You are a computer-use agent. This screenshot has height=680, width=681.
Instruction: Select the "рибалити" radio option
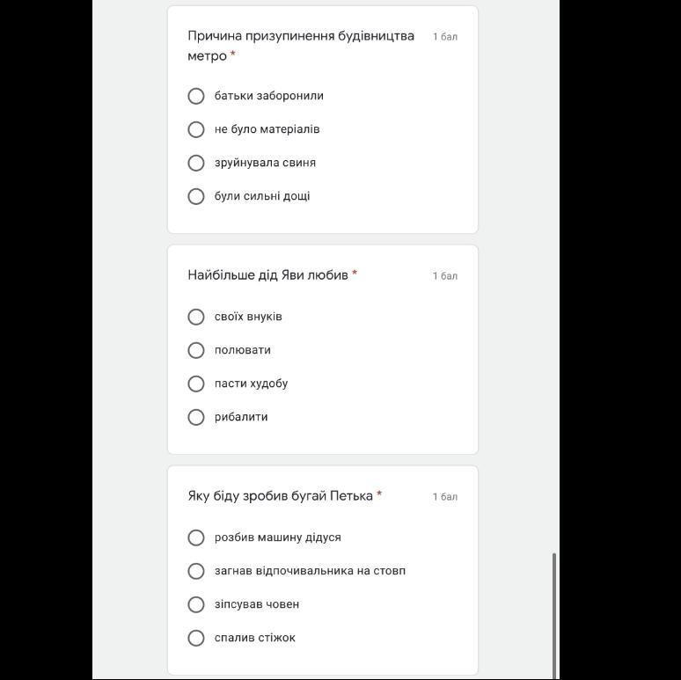pyautogui.click(x=196, y=417)
